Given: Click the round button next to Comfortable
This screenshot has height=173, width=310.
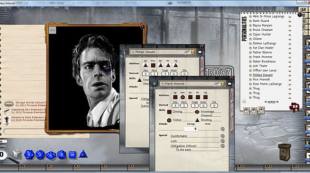Looking at the screenshot, I should click(x=222, y=136).
